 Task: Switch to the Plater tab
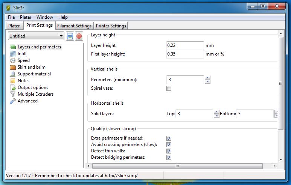point(14,26)
